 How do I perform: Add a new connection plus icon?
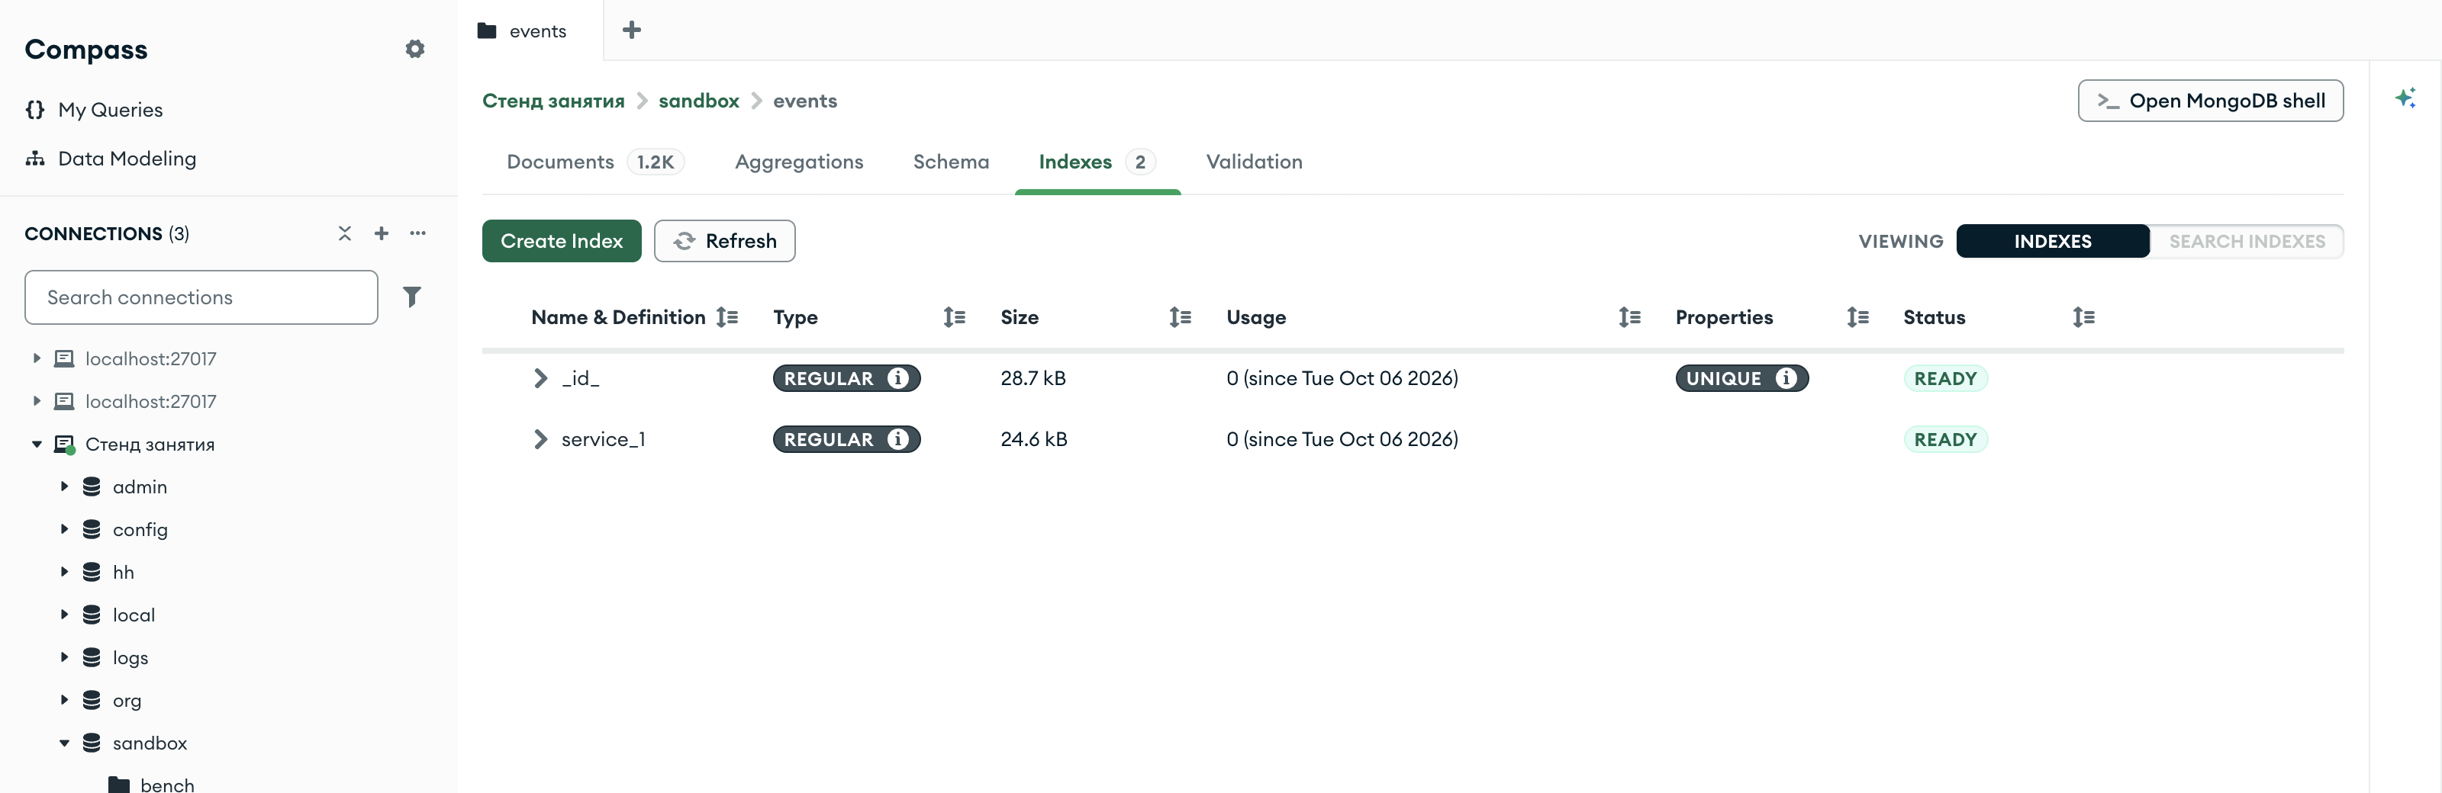point(381,233)
